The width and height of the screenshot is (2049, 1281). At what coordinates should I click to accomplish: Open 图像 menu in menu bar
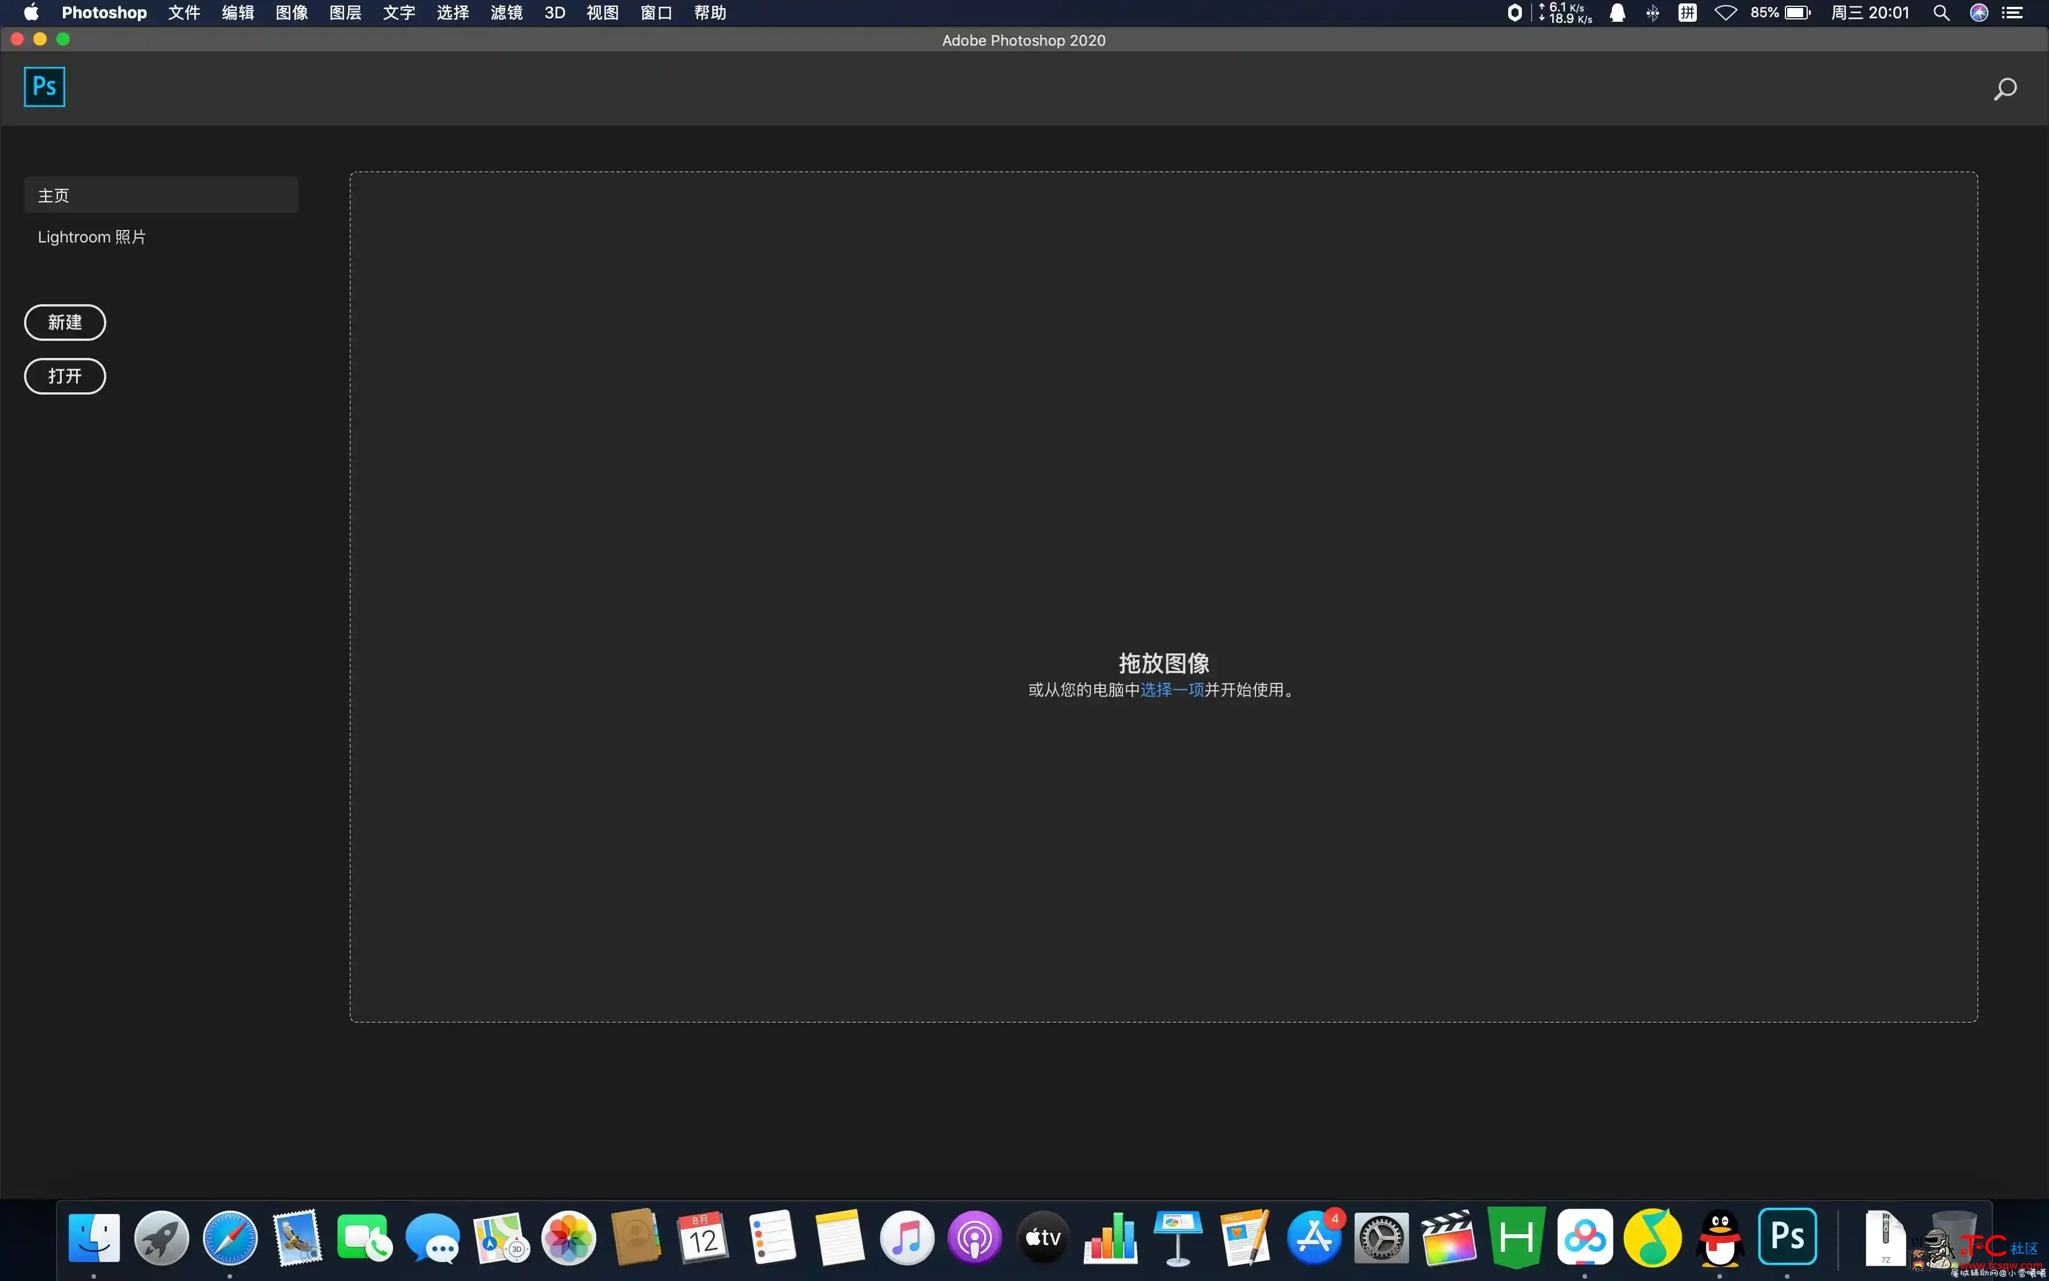[x=290, y=13]
